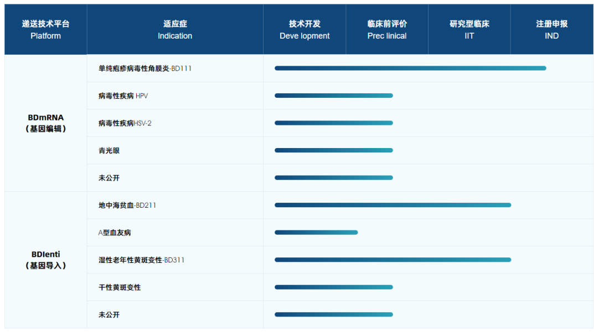Click the 青光眼 progress bar
This screenshot has width=598, height=332.
pyautogui.click(x=334, y=150)
